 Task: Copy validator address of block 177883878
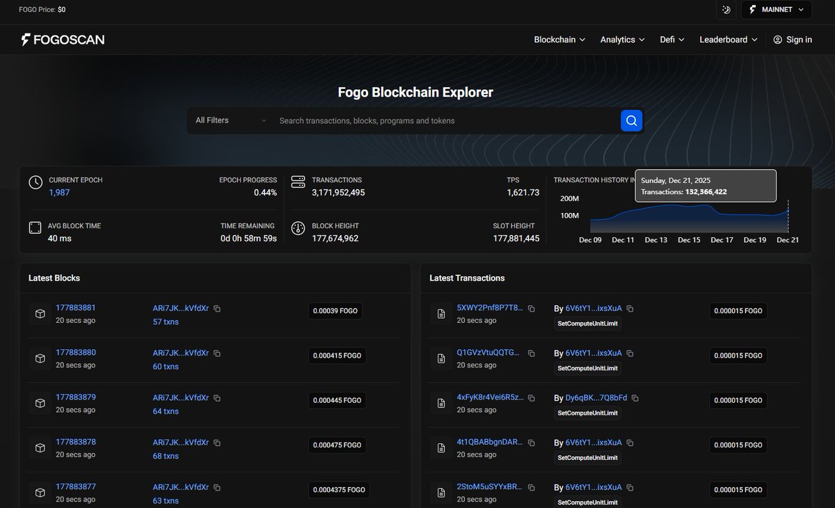217,443
